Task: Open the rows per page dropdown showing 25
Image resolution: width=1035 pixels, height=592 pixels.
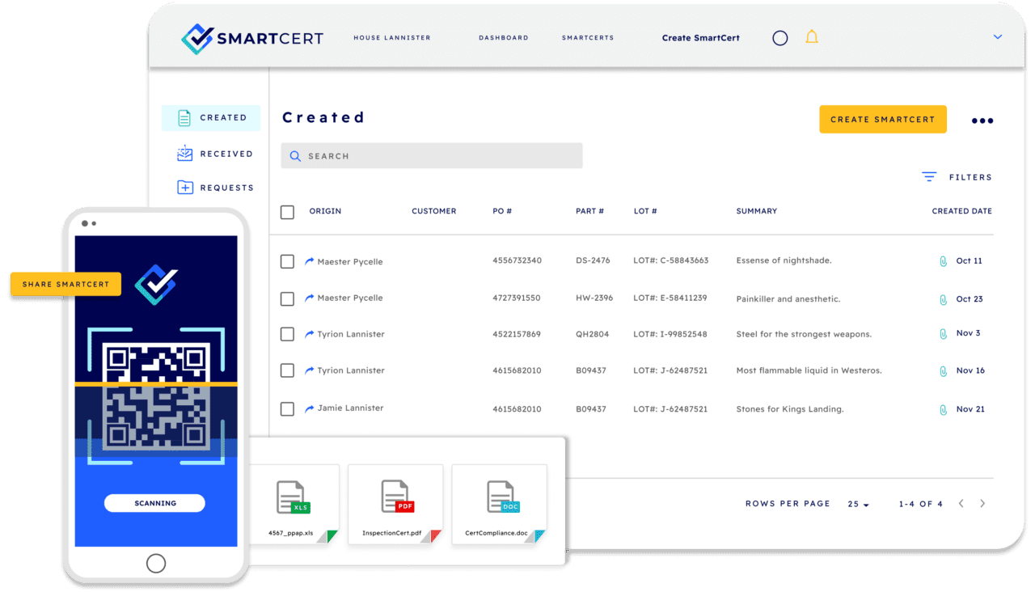Action: click(x=859, y=504)
